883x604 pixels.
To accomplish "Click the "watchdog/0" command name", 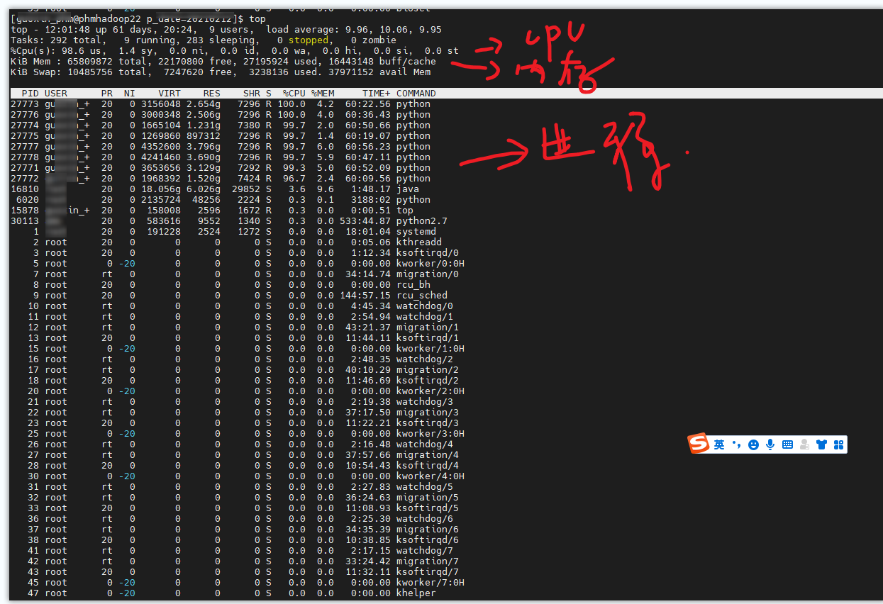I will tap(425, 306).
